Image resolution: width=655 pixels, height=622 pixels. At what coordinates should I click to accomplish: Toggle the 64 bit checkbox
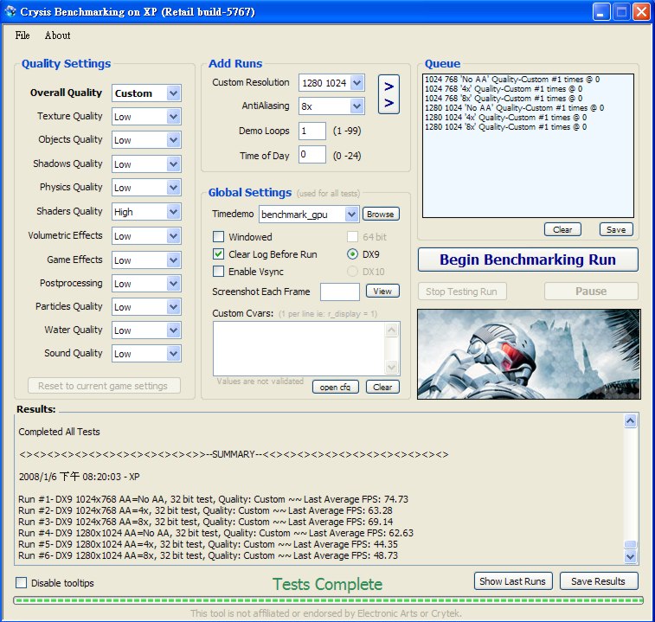point(352,237)
